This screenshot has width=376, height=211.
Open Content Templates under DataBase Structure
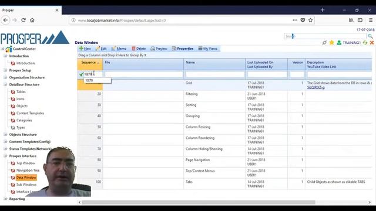tap(30, 113)
